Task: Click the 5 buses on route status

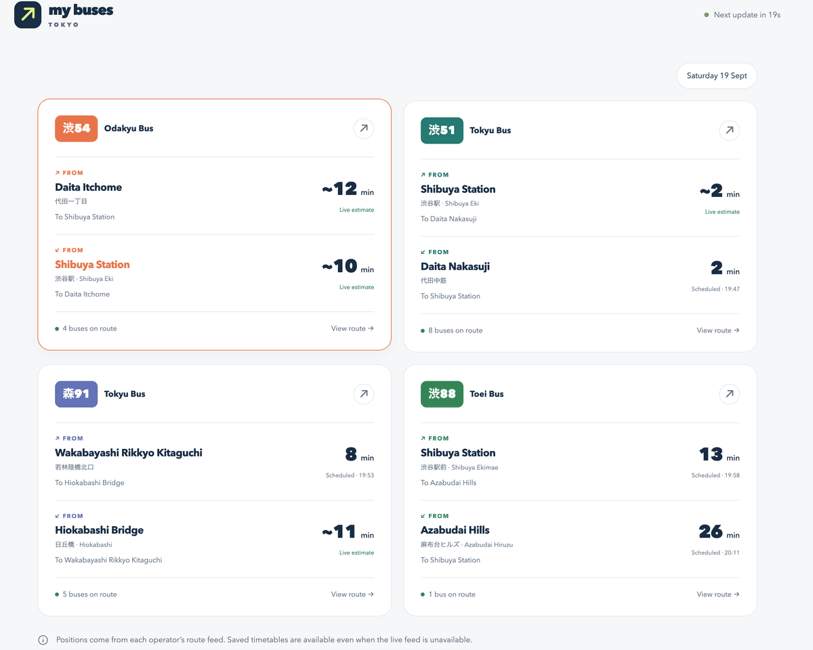Action: (86, 594)
